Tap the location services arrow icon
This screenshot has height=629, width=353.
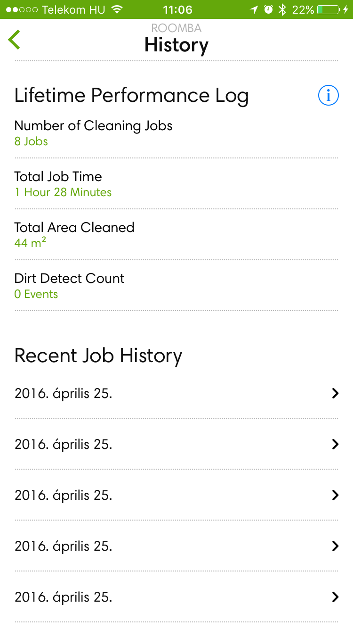tap(254, 9)
